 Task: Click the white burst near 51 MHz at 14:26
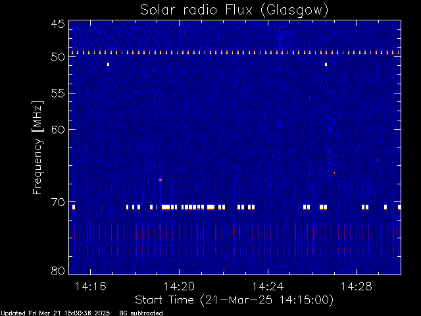click(326, 65)
